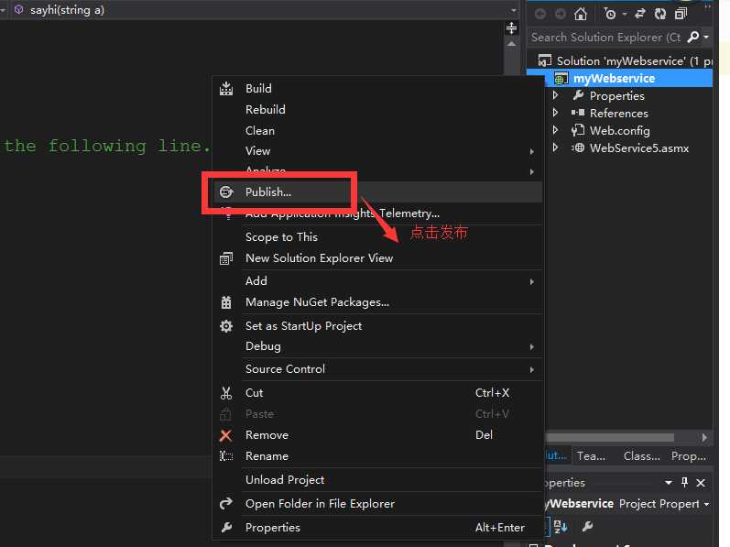Open the search options dropdown arrow

706,37
